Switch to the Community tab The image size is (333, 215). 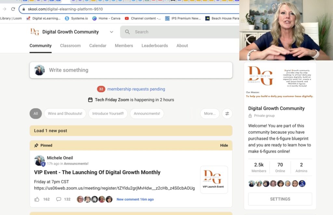pos(41,46)
